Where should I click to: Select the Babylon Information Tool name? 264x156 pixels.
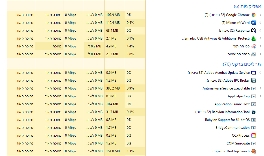[223, 112]
